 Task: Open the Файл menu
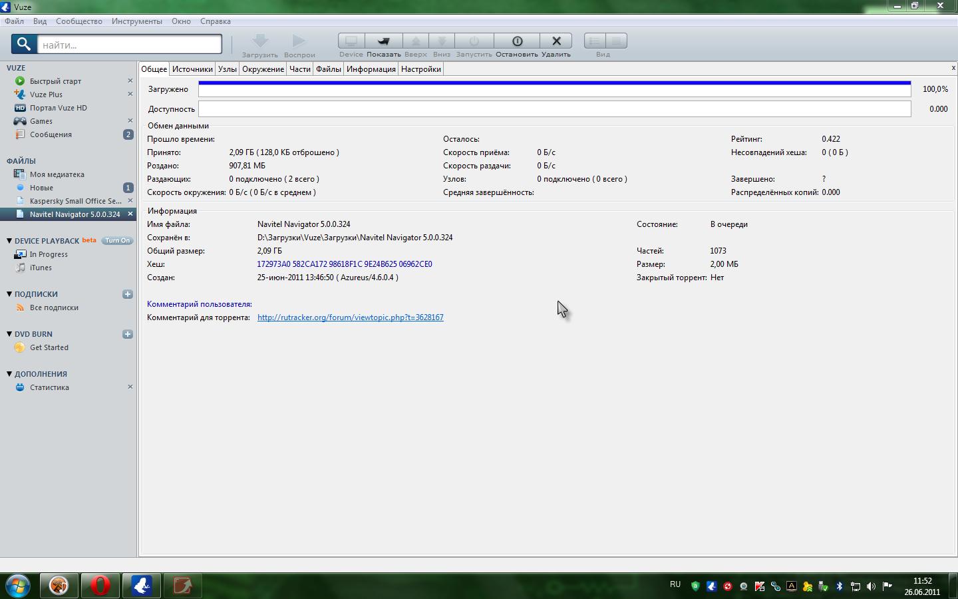tap(14, 21)
